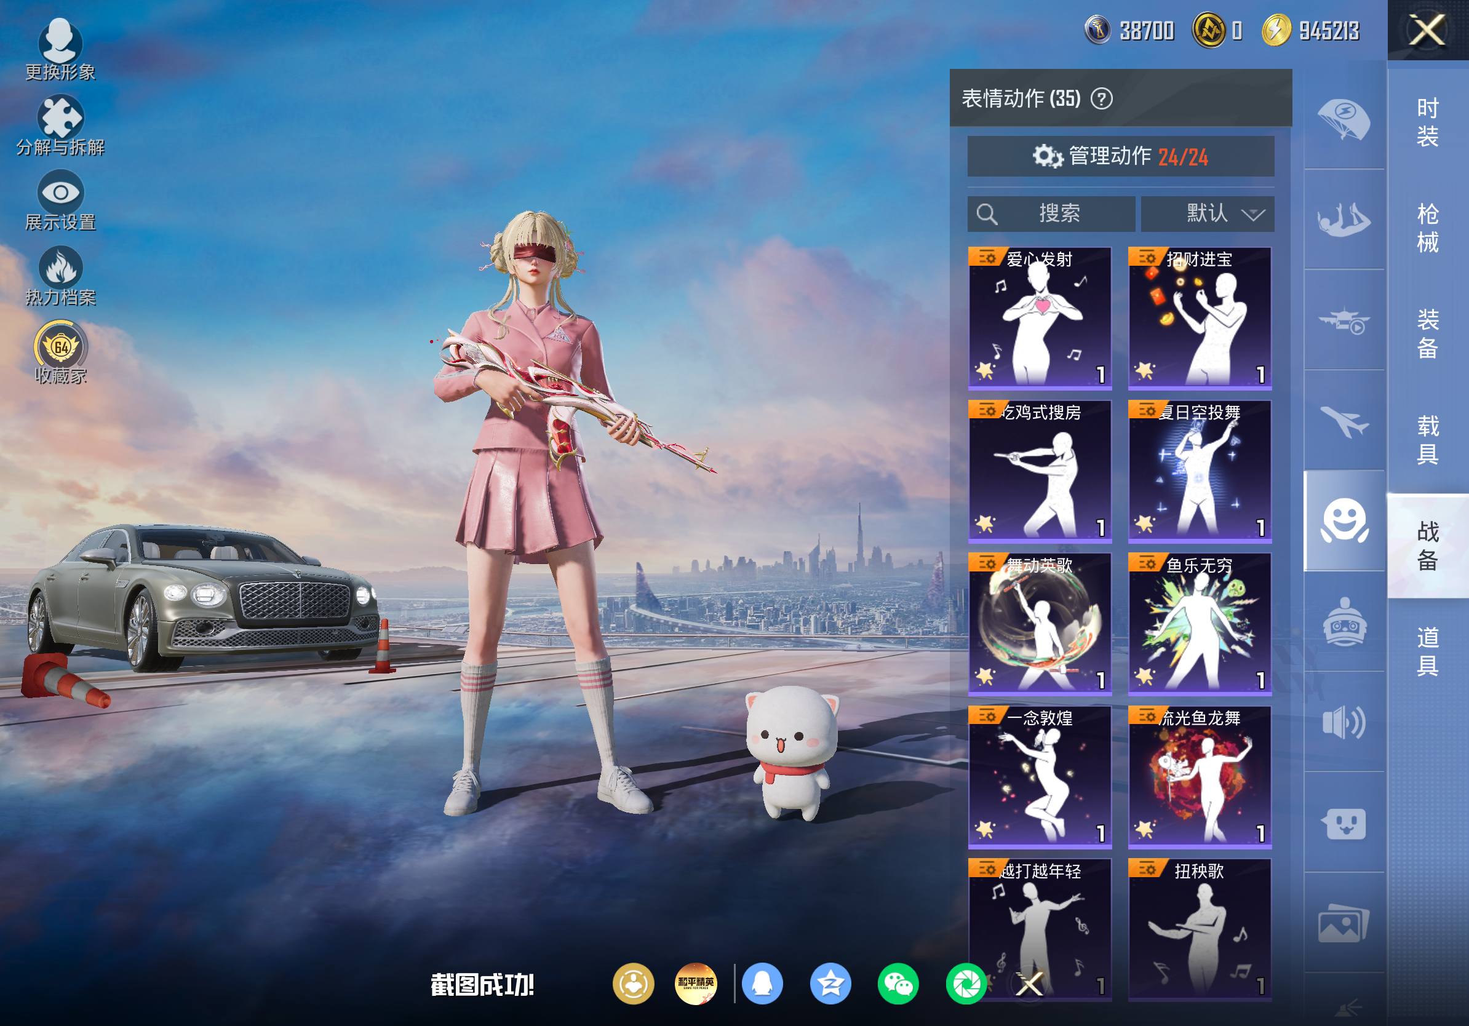This screenshot has height=1026, width=1469.
Task: Switch to the 战备 tab
Action: point(1428,546)
